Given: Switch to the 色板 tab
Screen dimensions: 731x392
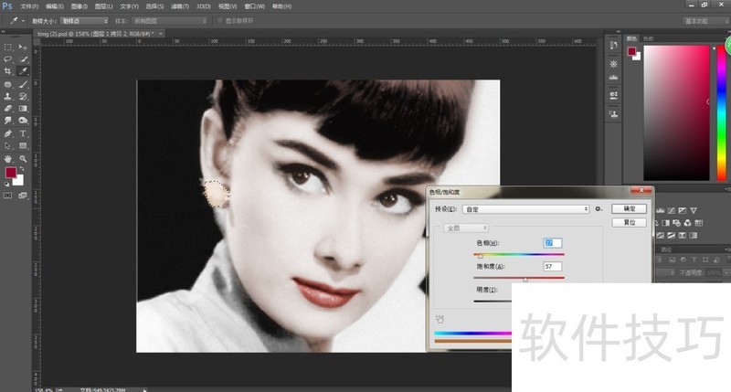Looking at the screenshot, I should click(x=649, y=38).
